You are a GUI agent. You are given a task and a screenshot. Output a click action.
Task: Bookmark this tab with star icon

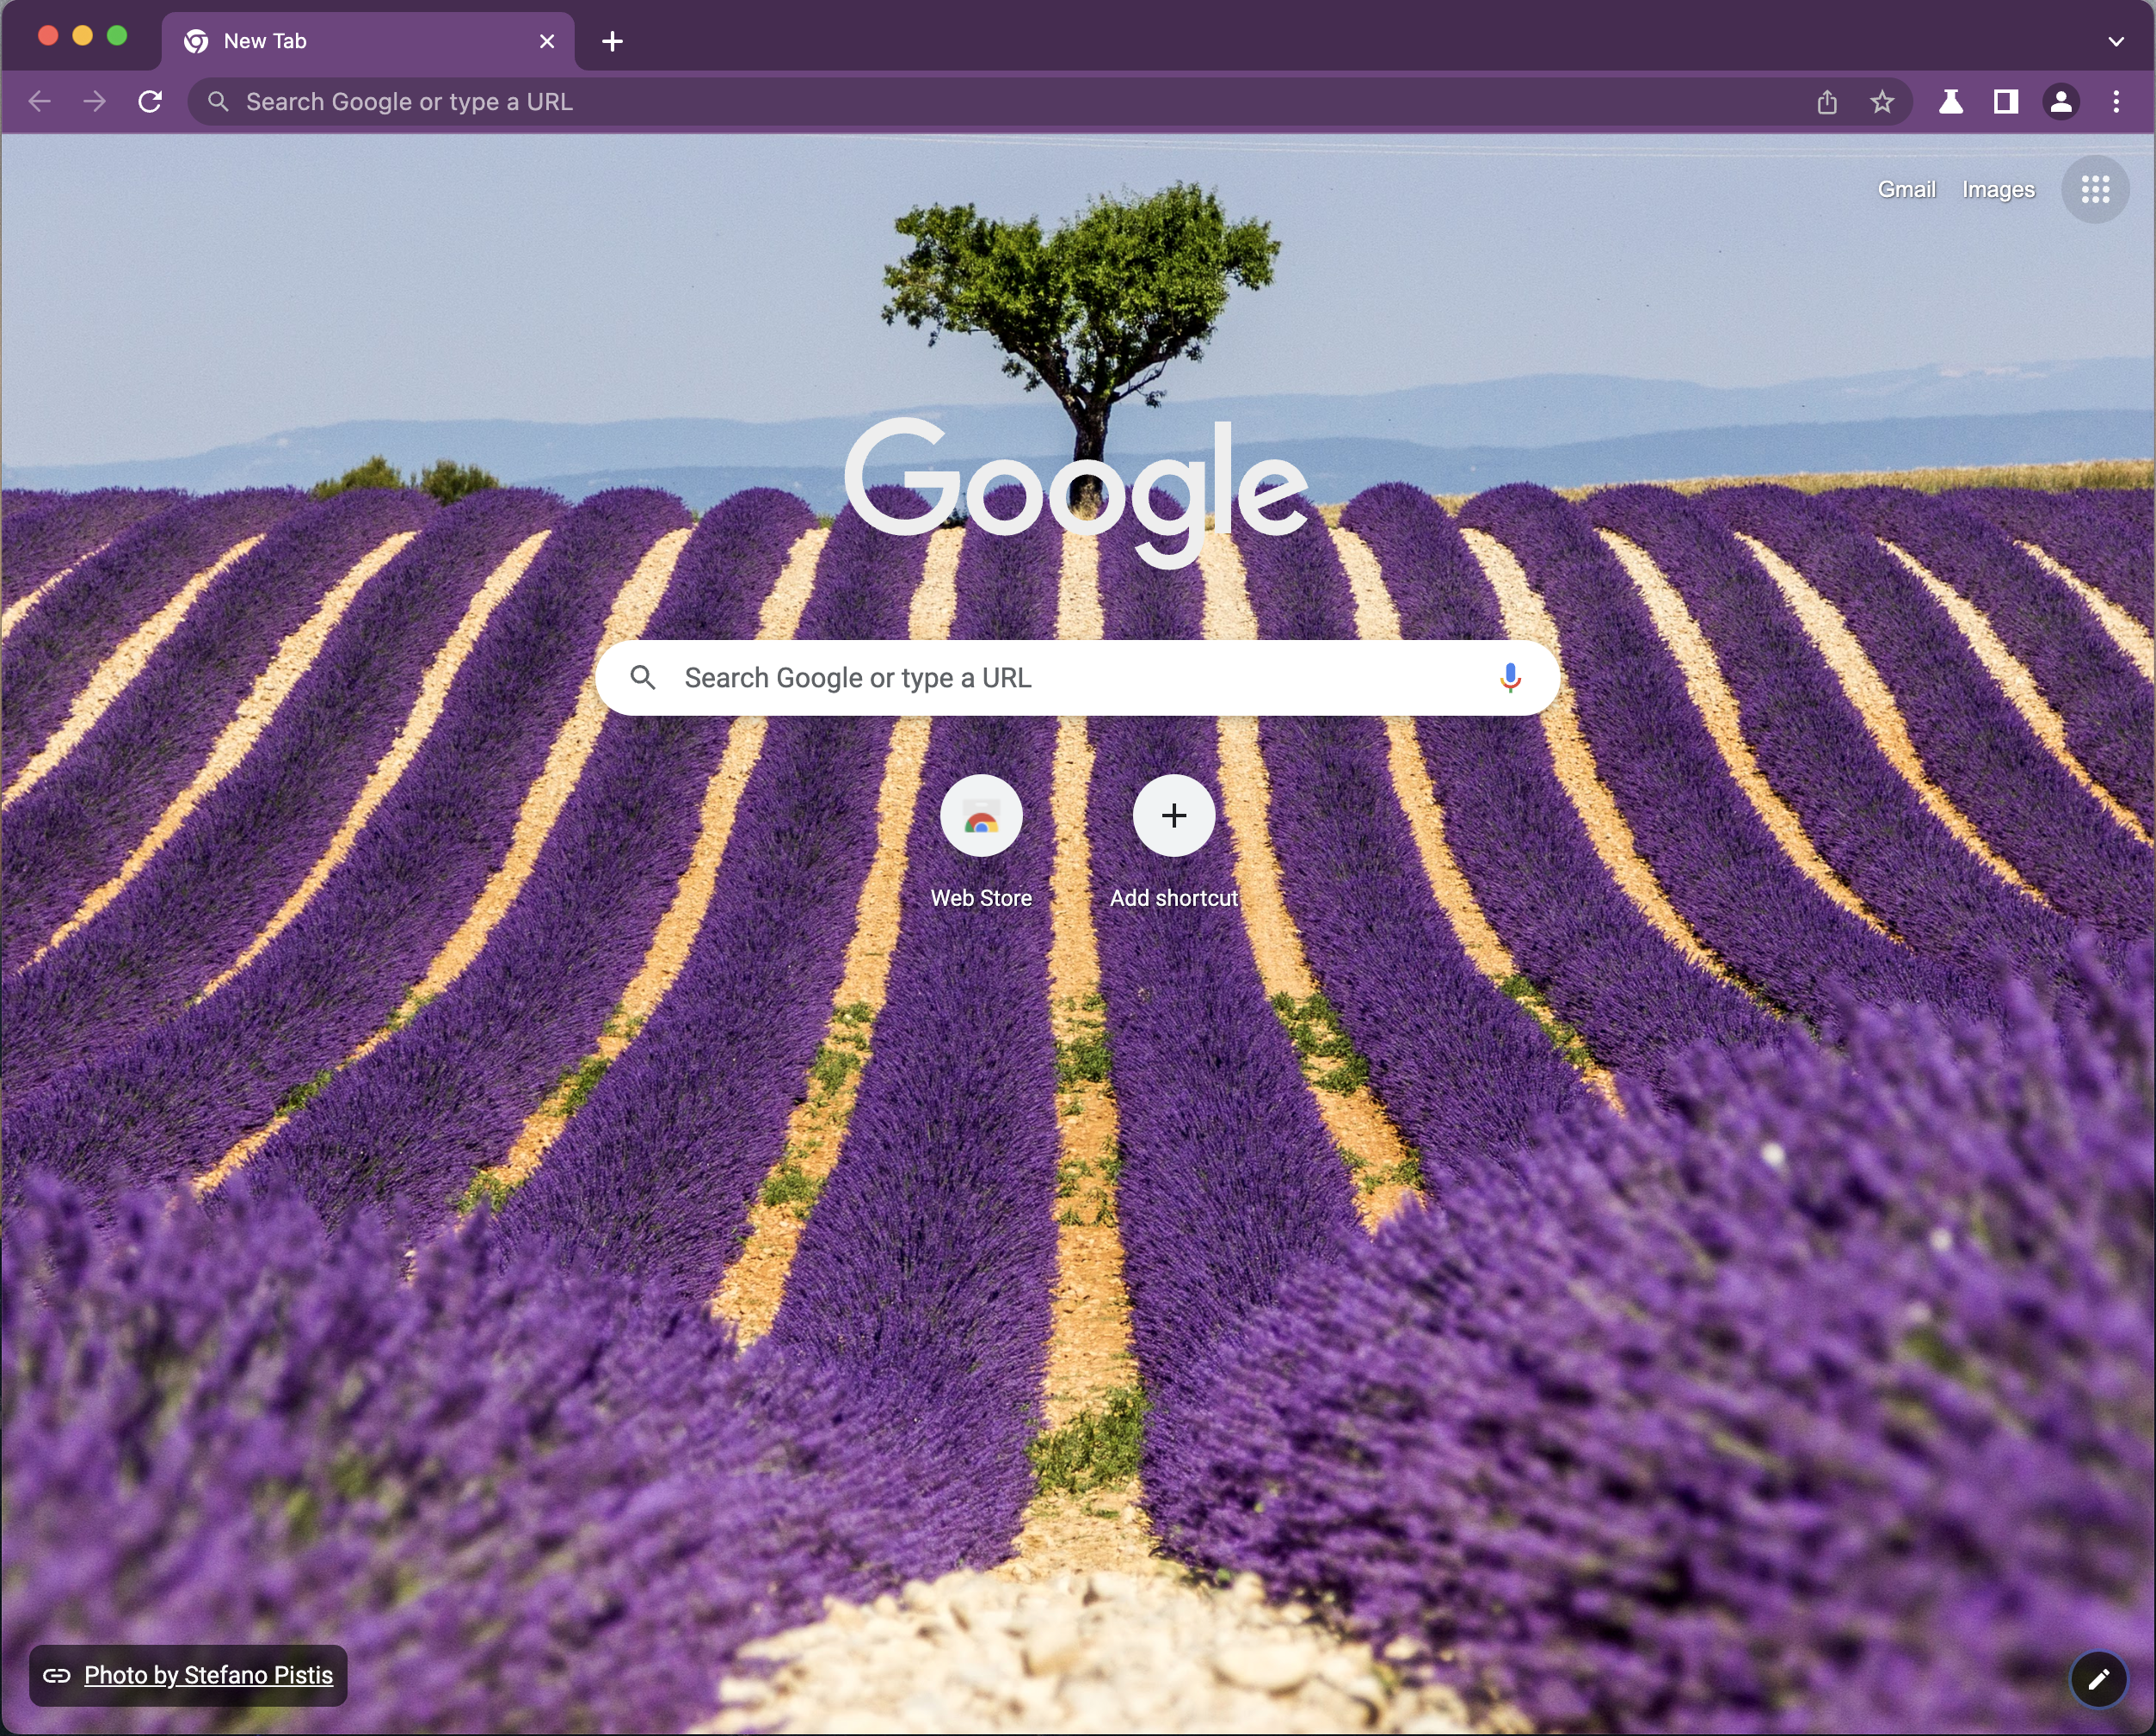click(x=1882, y=102)
